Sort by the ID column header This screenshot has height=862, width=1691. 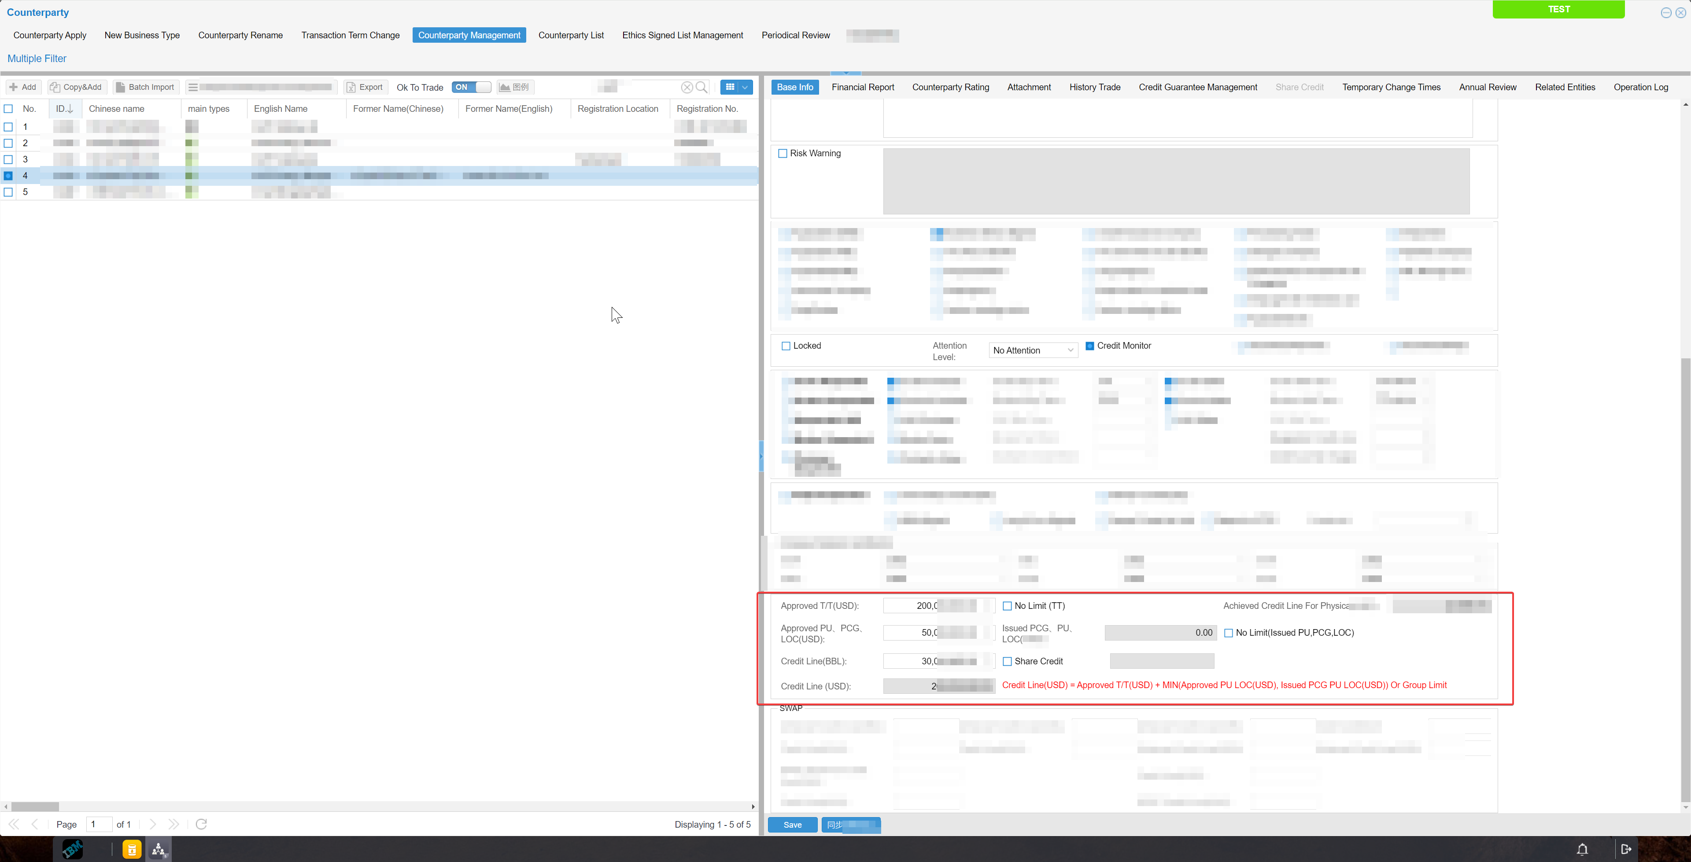coord(64,109)
